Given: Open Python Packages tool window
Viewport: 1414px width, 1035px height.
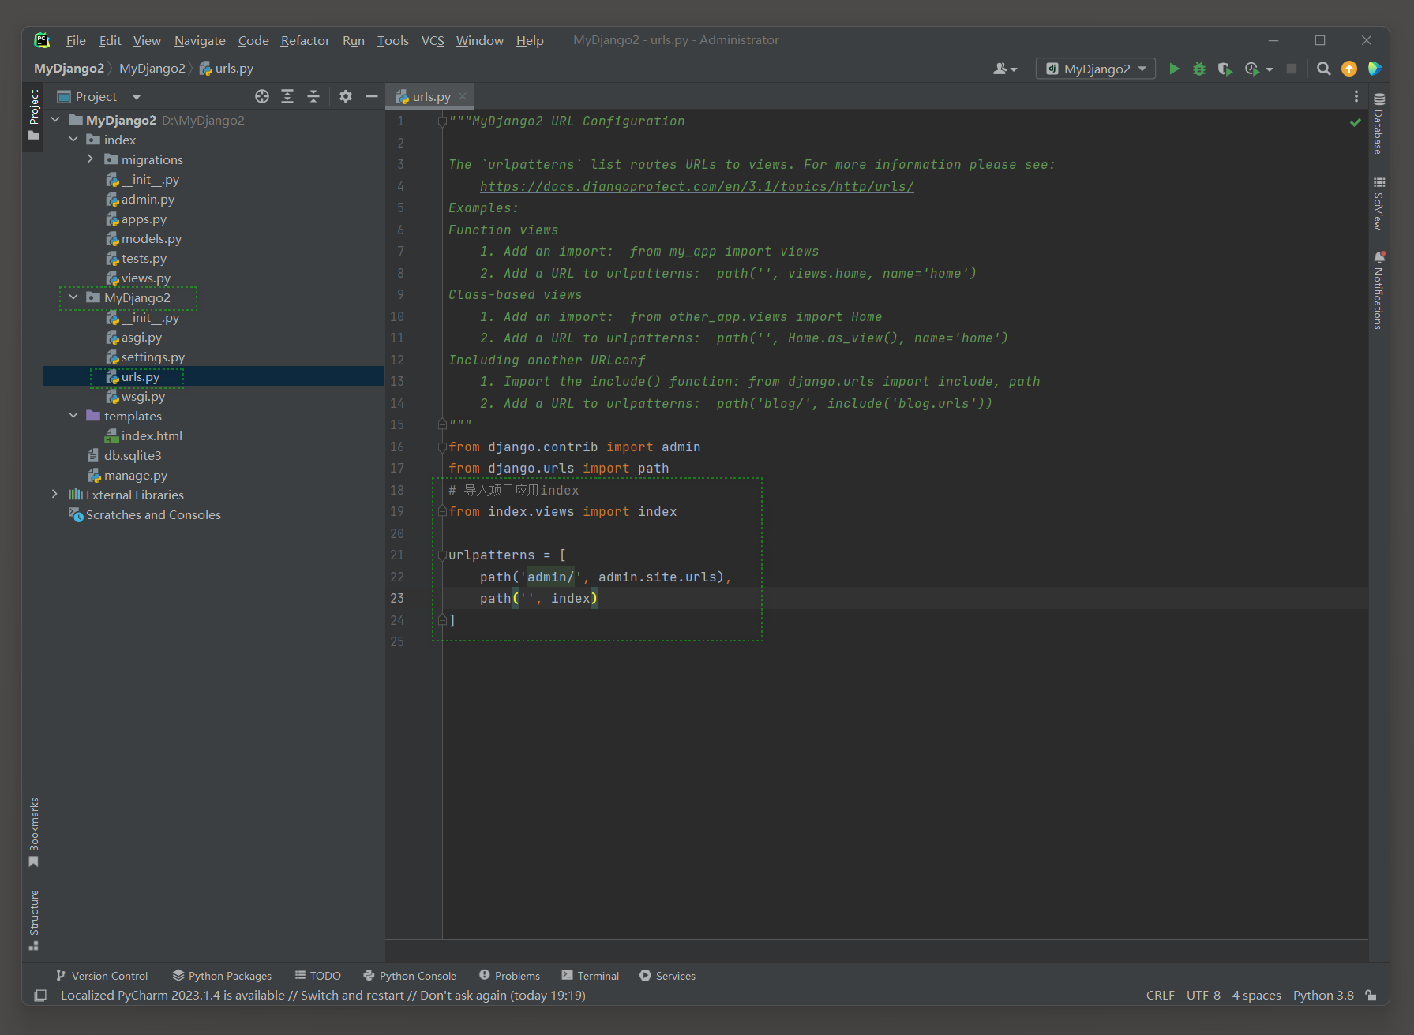Looking at the screenshot, I should [222, 976].
